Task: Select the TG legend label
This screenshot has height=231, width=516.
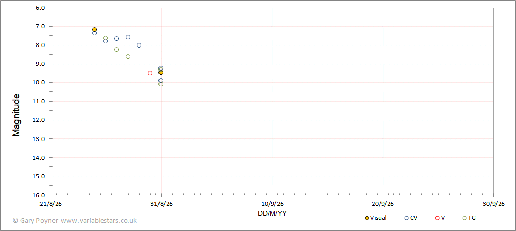Action: coord(472,218)
